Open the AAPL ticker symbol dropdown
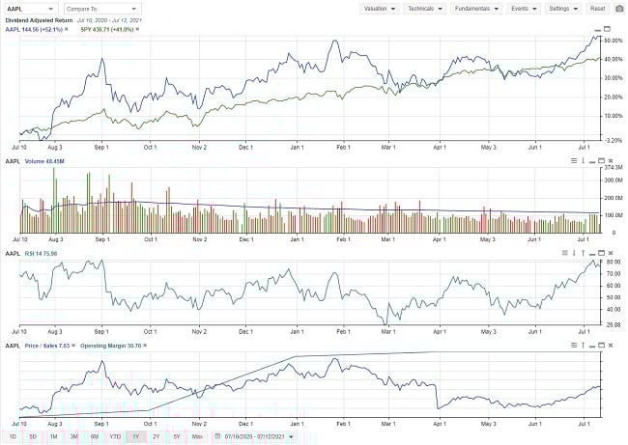The image size is (628, 445). tap(30, 9)
